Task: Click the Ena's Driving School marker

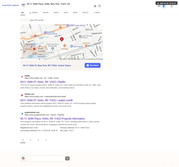Action: (80, 36)
